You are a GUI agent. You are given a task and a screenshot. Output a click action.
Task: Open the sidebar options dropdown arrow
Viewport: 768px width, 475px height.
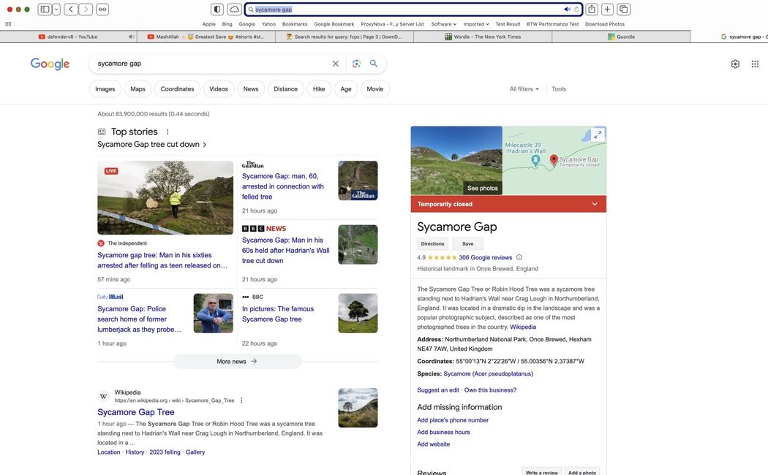click(x=56, y=9)
